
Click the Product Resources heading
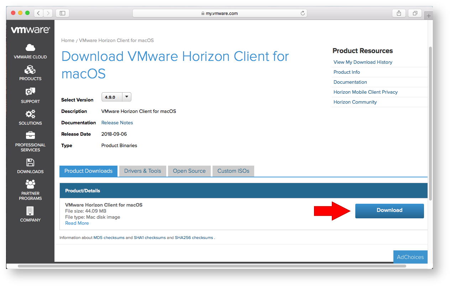tap(362, 51)
